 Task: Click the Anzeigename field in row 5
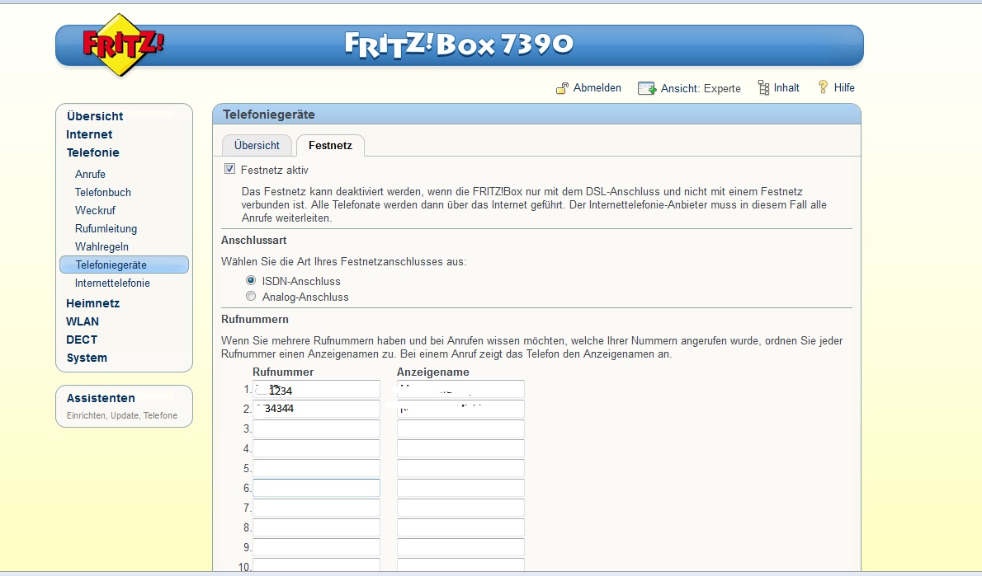pyautogui.click(x=461, y=468)
